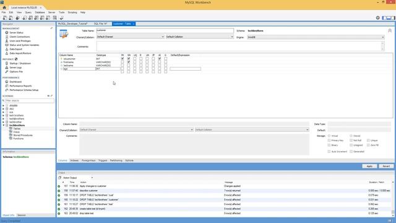Image resolution: width=396 pixels, height=223 pixels.
Task: Open Data Import/Restore in the navigator
Action: [x=20, y=53]
